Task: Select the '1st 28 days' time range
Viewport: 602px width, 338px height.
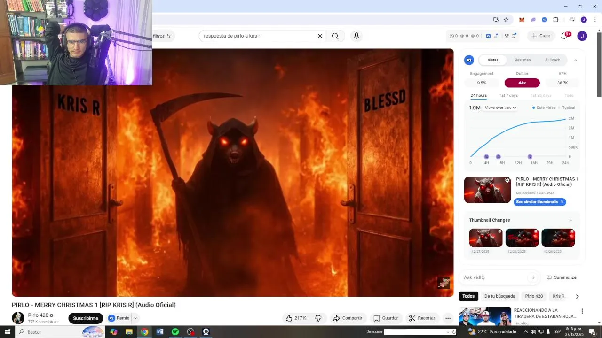Action: 540,96
